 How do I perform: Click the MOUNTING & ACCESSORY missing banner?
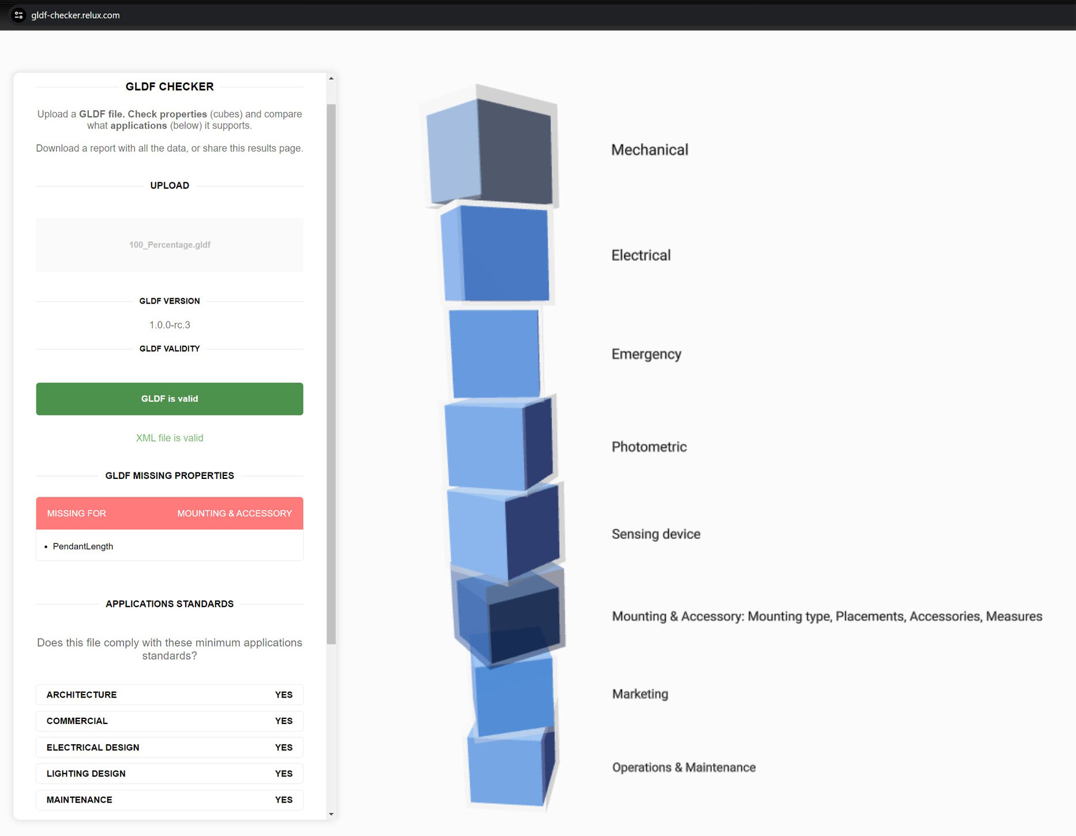(x=170, y=513)
